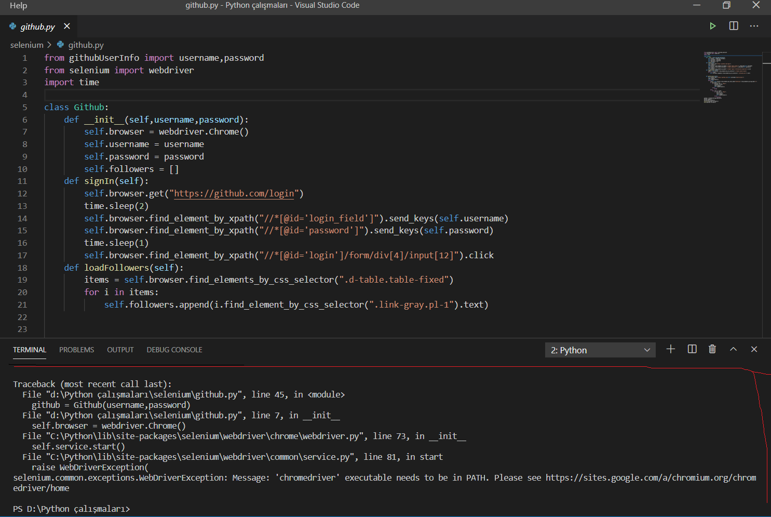The image size is (771, 517).
Task: Switch to the PROBLEMS panel tab
Action: [77, 350]
